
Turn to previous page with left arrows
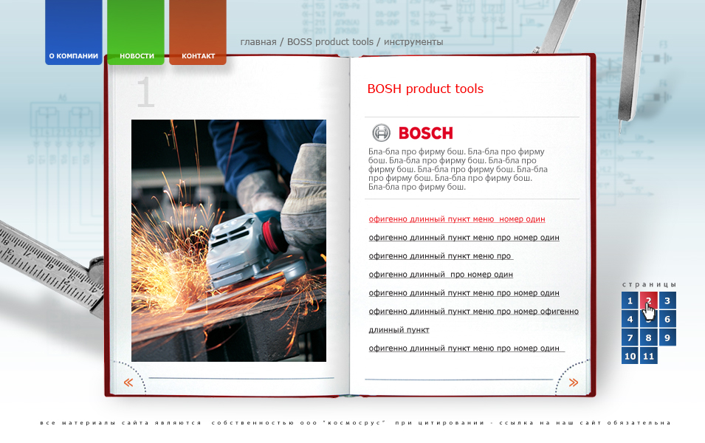pyautogui.click(x=128, y=382)
